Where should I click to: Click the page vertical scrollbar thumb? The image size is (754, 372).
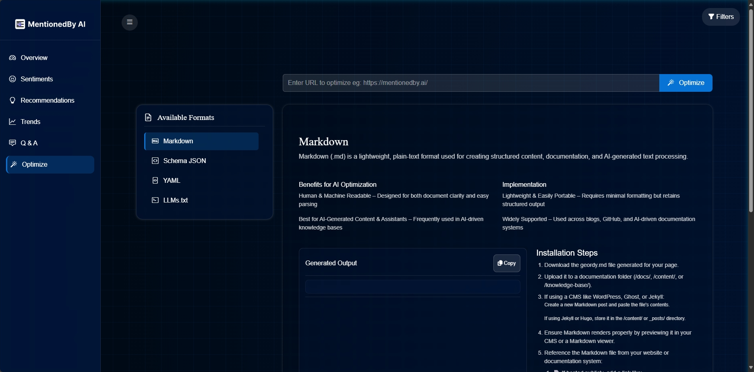coord(751,111)
